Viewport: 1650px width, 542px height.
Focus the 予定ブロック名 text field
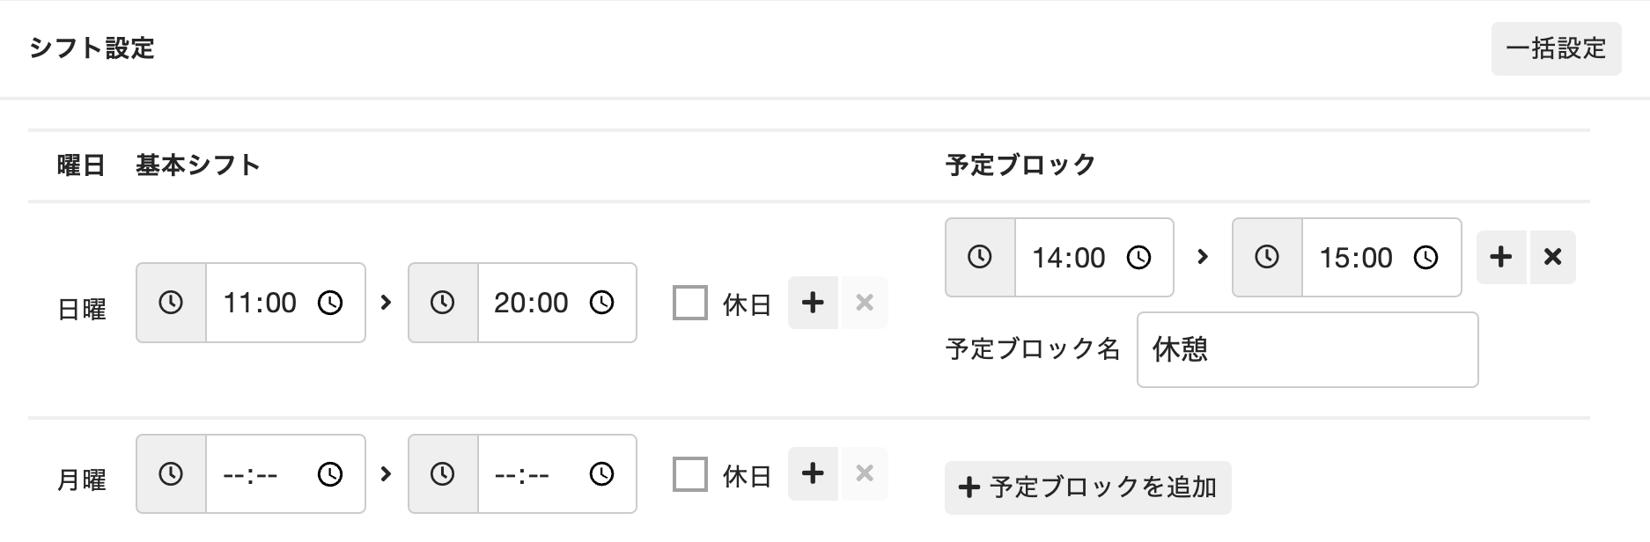pyautogui.click(x=1307, y=349)
